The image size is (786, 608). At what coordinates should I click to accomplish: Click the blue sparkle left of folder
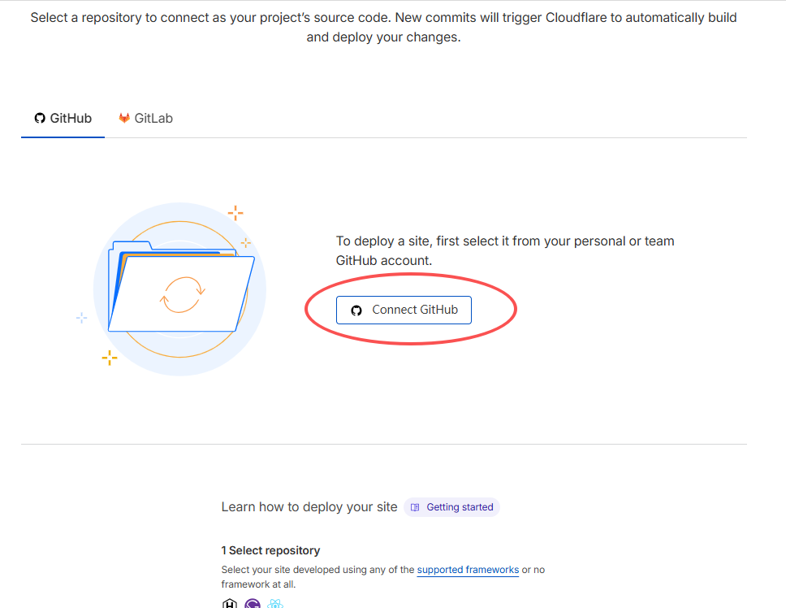tap(81, 318)
